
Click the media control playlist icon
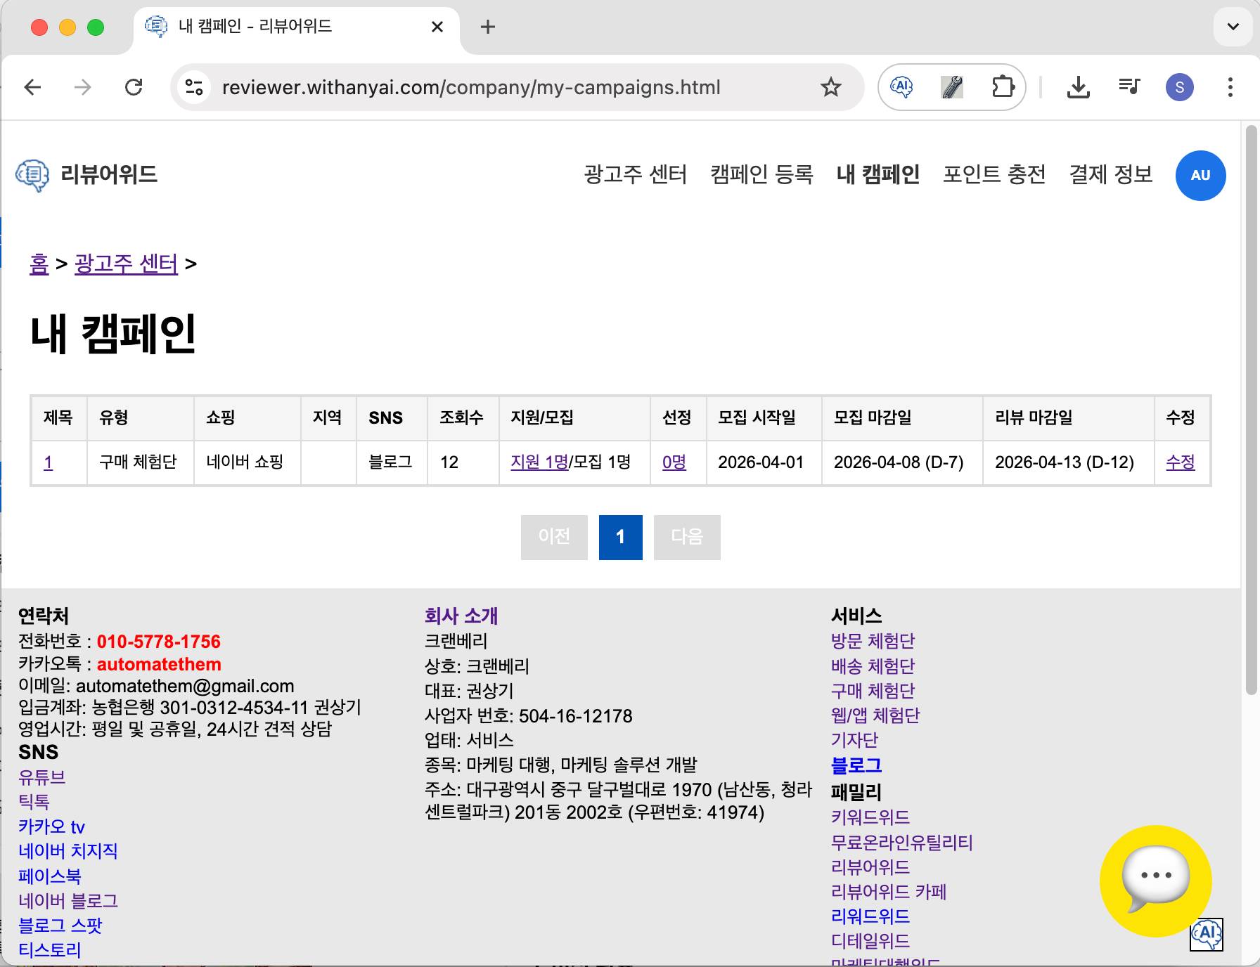pyautogui.click(x=1129, y=87)
